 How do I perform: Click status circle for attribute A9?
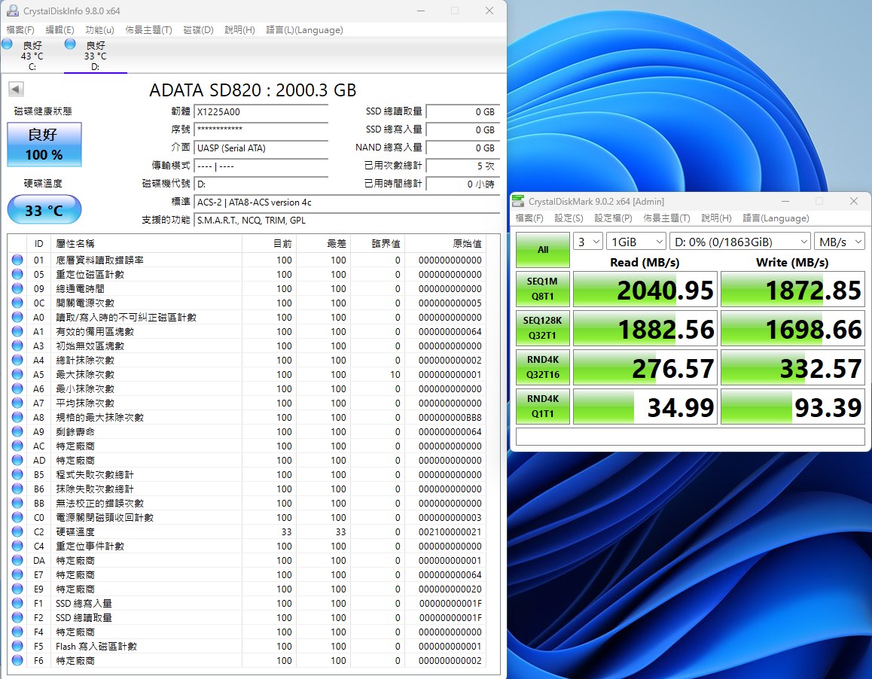(17, 431)
